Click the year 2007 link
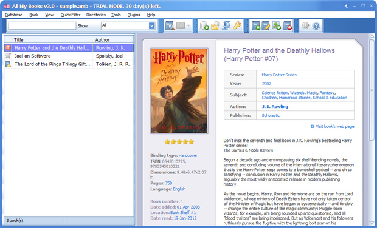Image resolution: width=377 pixels, height=228 pixels. (x=266, y=84)
